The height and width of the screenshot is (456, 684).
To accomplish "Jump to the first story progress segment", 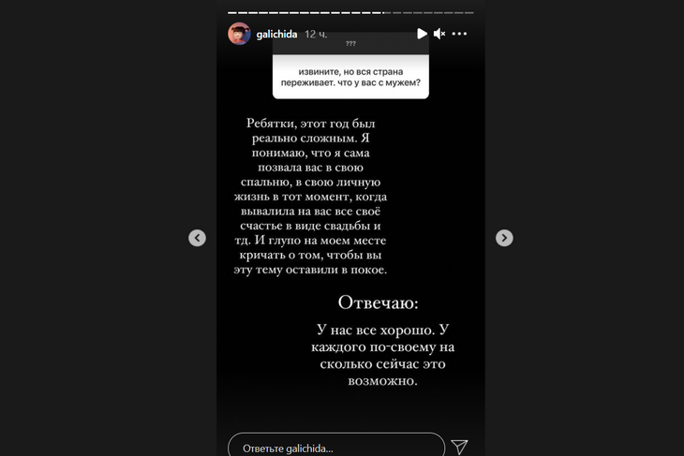I will pos(232,13).
